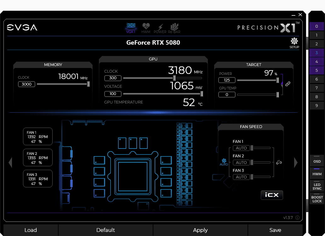Click the 3180 MHz GPU clock value
Viewport: 325px width, 236px height.
pyautogui.click(x=185, y=70)
